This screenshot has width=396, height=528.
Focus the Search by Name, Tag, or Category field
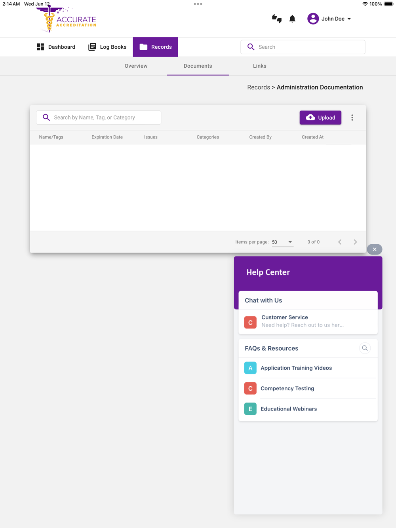point(99,118)
